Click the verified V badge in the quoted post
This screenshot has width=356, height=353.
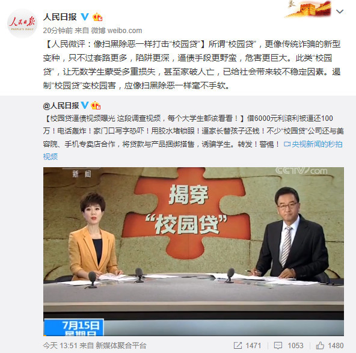(85, 105)
